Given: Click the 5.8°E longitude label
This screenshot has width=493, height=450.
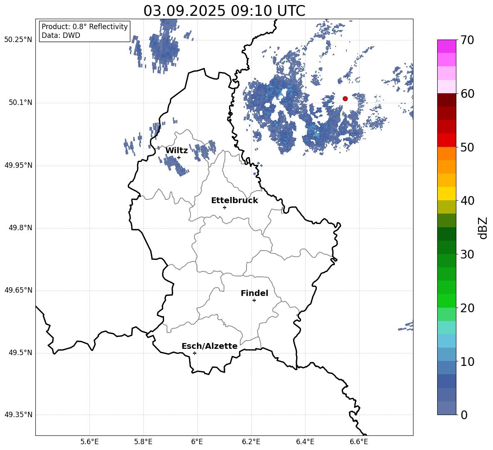Looking at the screenshot, I should 143,442.
